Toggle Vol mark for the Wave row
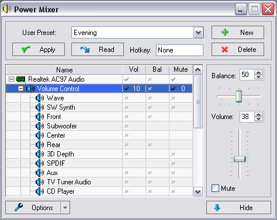The height and width of the screenshot is (220, 277). (x=126, y=98)
